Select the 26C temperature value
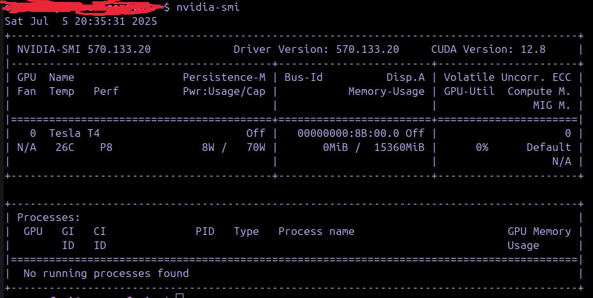 pyautogui.click(x=65, y=148)
